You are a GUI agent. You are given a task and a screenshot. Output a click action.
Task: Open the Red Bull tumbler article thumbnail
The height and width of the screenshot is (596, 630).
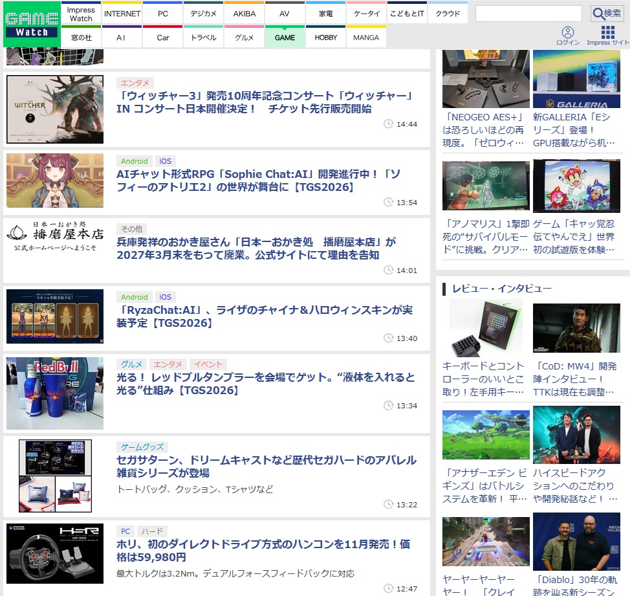coord(55,393)
